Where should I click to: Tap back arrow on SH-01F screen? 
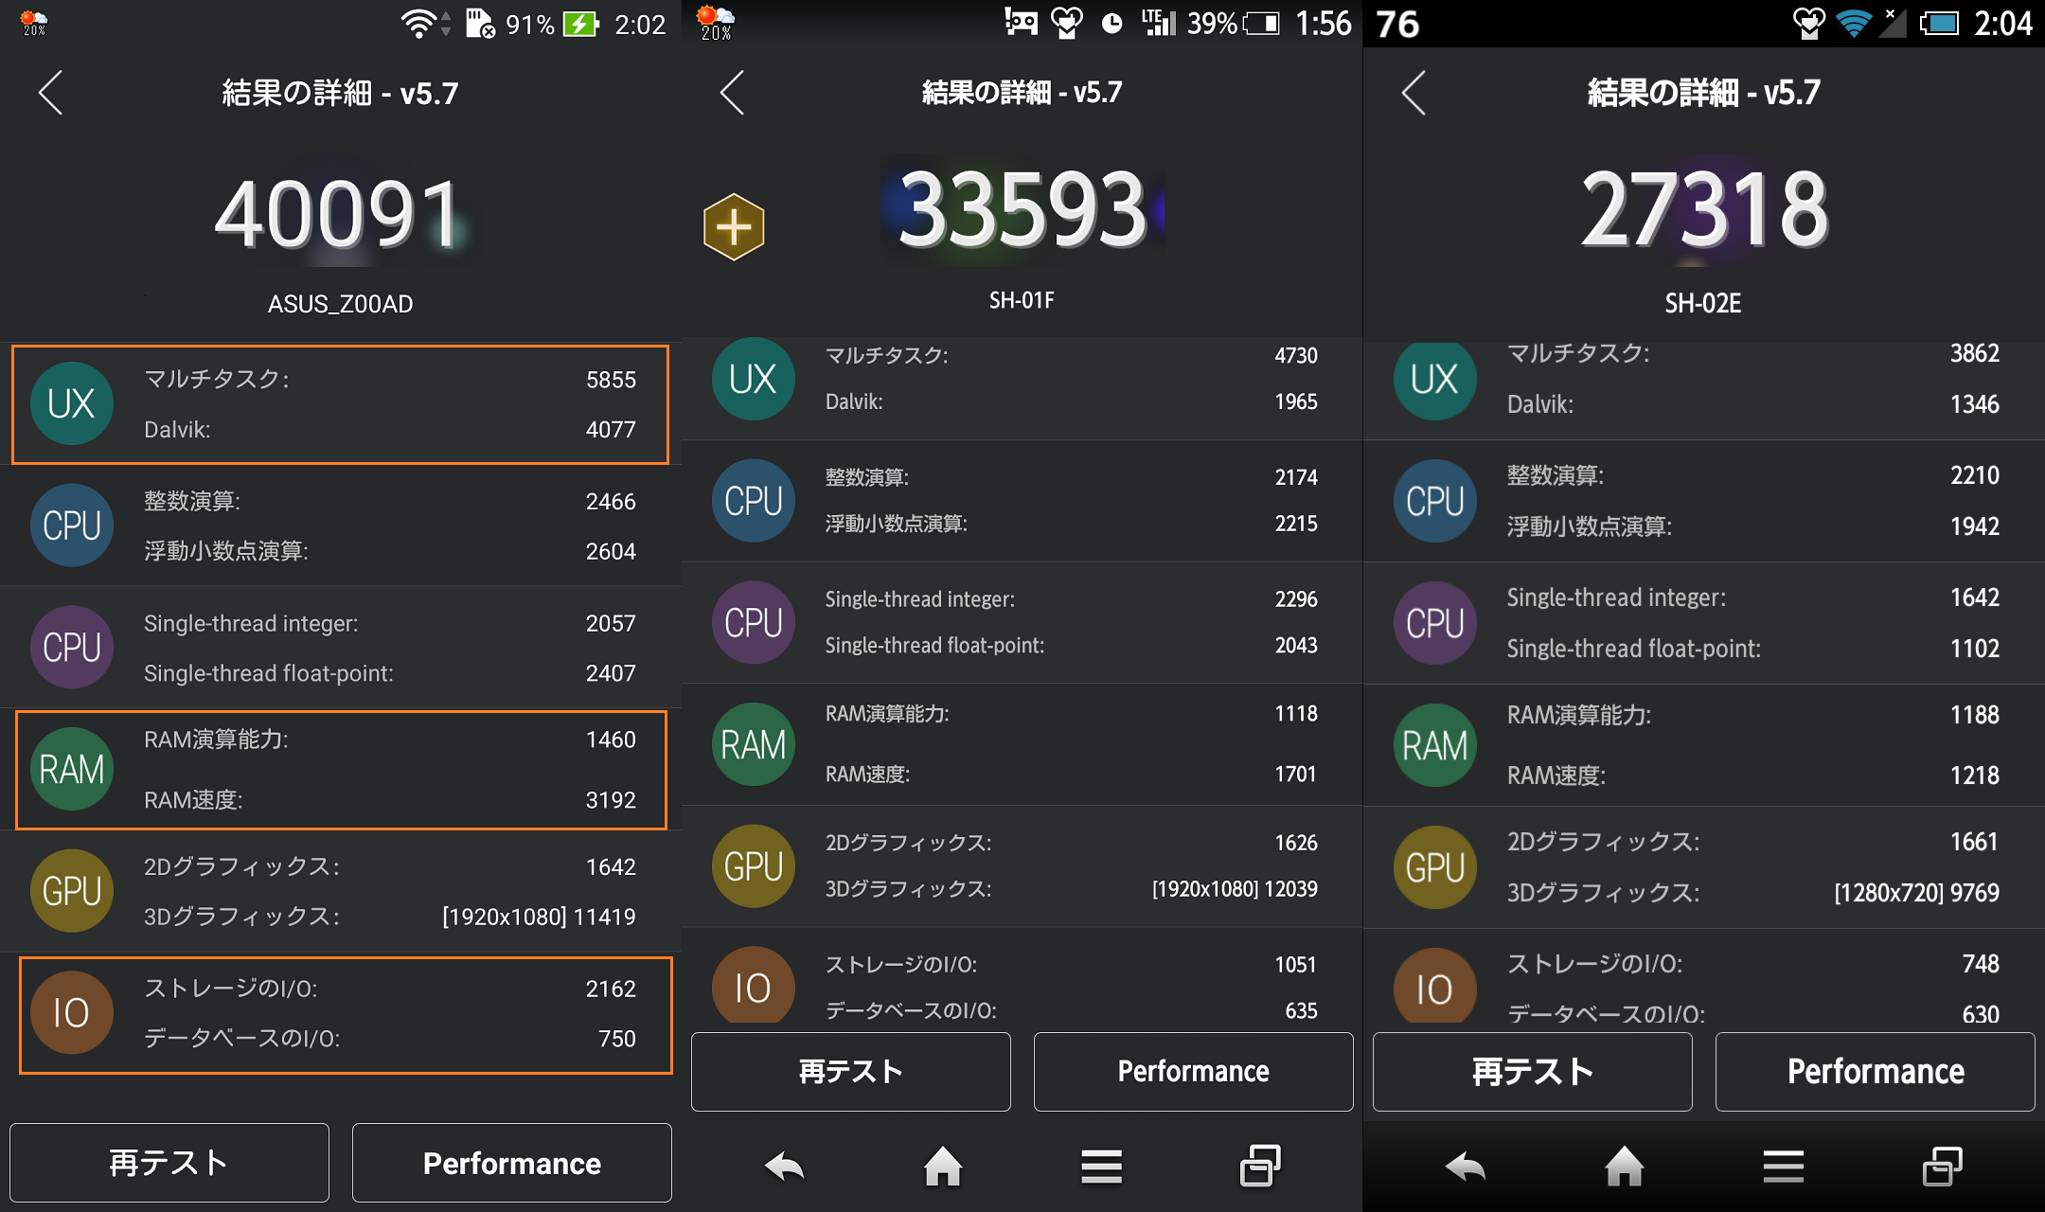coord(733,93)
